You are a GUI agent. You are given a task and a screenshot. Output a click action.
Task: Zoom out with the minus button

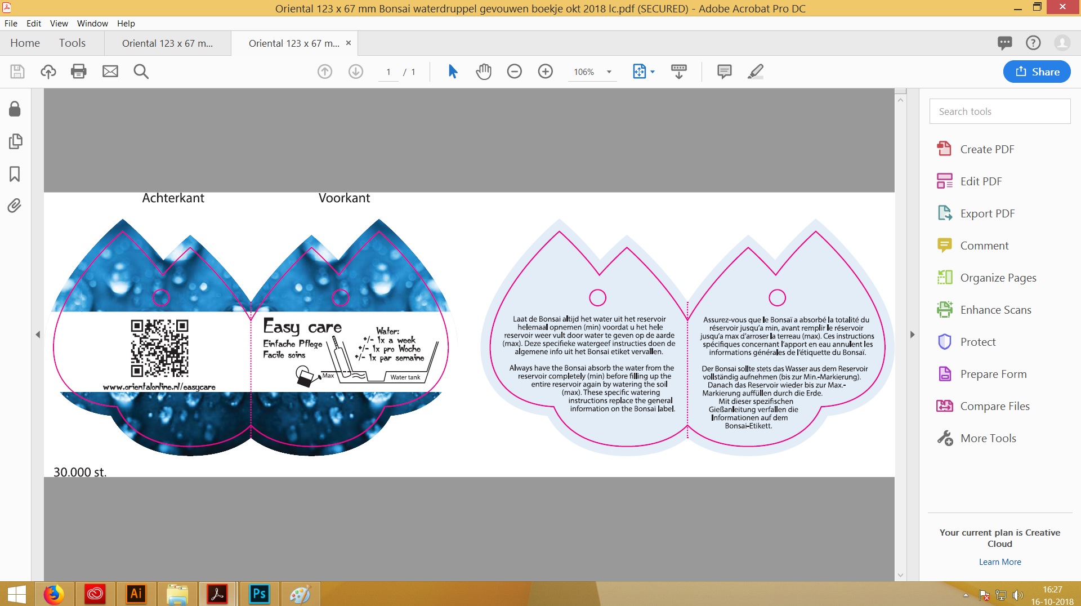tap(515, 72)
